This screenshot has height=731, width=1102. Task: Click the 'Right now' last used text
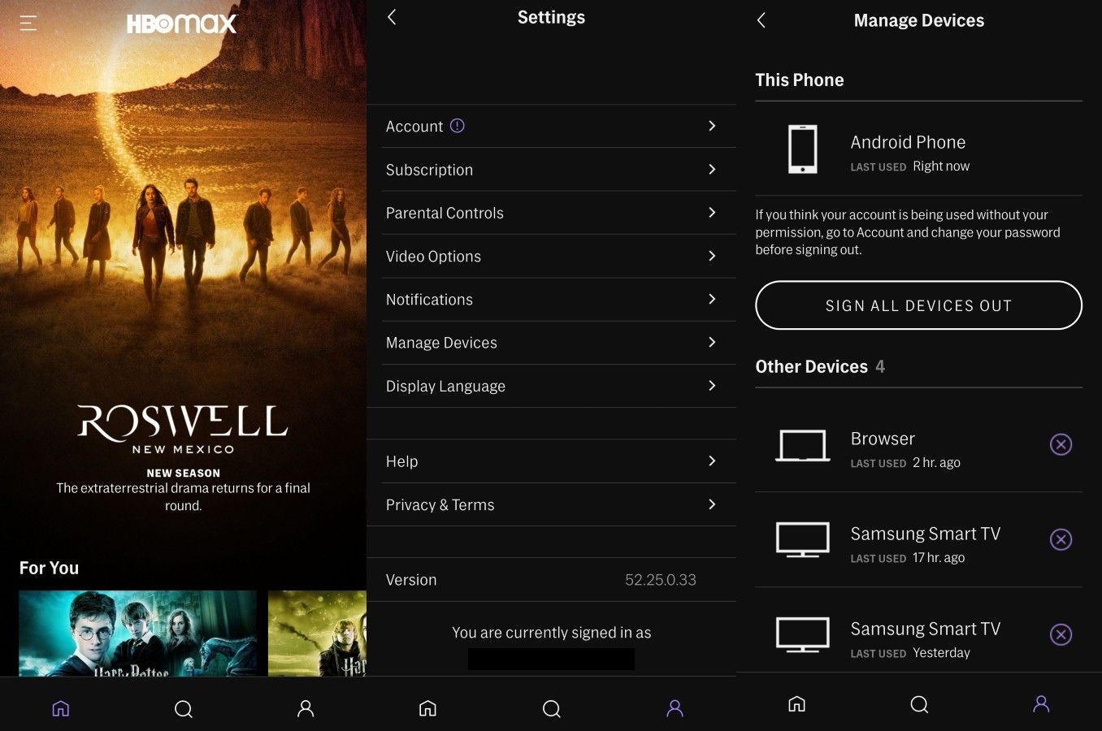pyautogui.click(x=941, y=166)
